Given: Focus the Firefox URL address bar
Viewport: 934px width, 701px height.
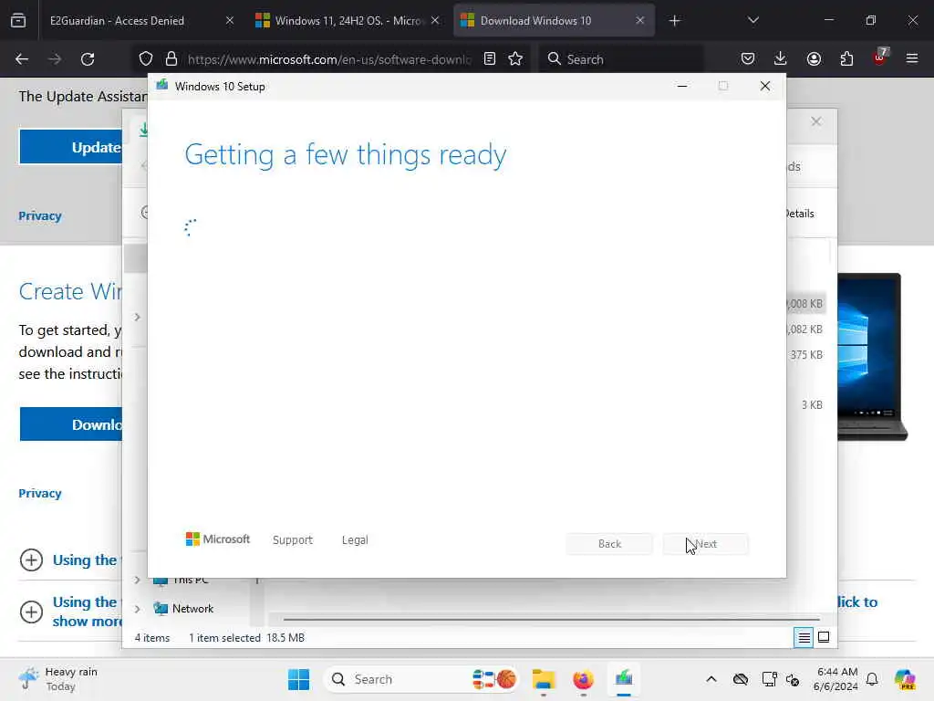Looking at the screenshot, I should coord(328,59).
